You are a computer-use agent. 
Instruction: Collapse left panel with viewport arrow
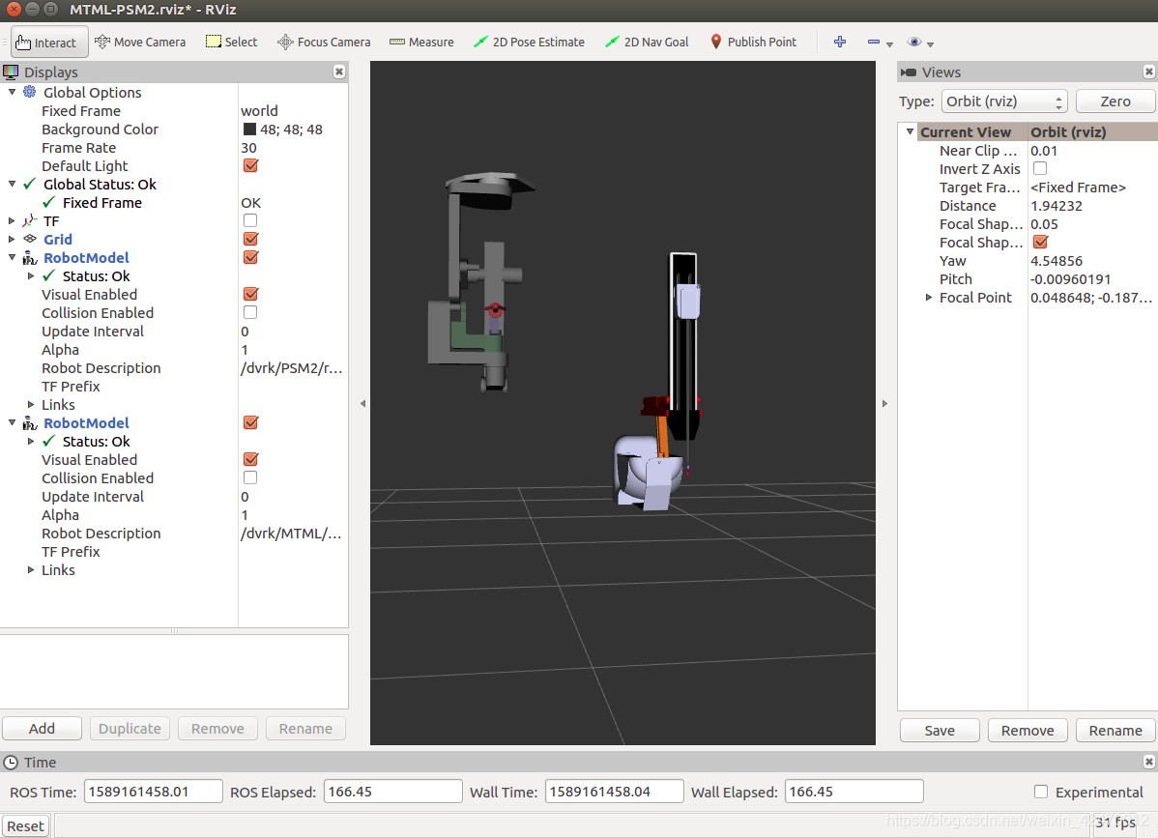pos(362,404)
